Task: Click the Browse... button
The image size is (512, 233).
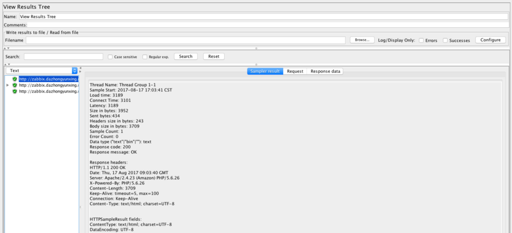Action: click(362, 40)
